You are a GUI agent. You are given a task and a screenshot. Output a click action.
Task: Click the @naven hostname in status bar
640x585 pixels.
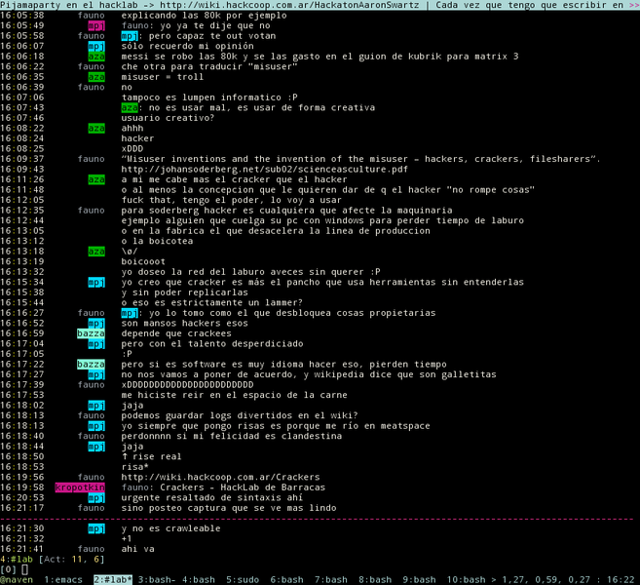pyautogui.click(x=18, y=579)
